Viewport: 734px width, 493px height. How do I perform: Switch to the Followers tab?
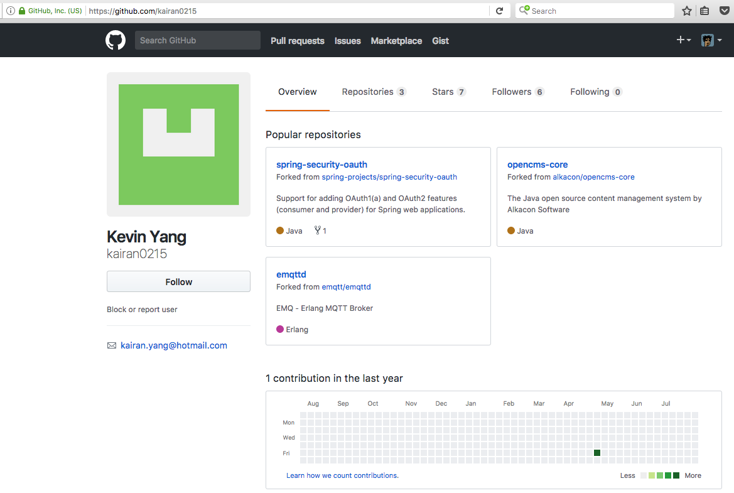tap(517, 92)
